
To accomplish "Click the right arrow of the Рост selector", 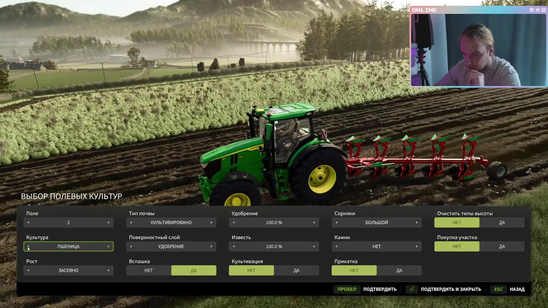I will (x=109, y=270).
